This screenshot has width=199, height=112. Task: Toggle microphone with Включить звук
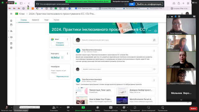tap(7, 109)
